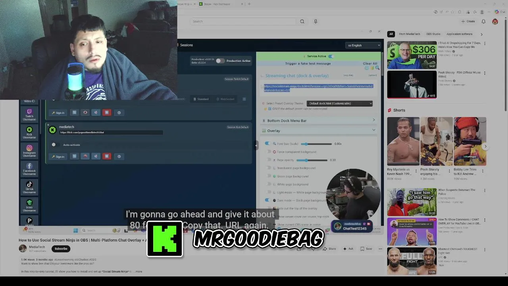Open YouTube notifications bell
Image resolution: width=508 pixels, height=286 pixels.
click(x=483, y=21)
